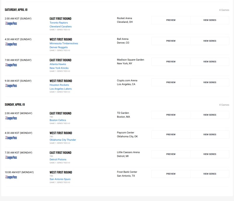Click League Pass logo for Boston Celtics game

point(11,118)
